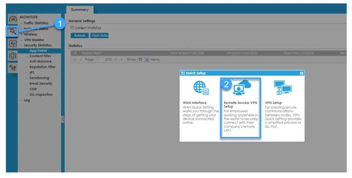Click the Refresh button
352x178 pixels.
pos(79,36)
